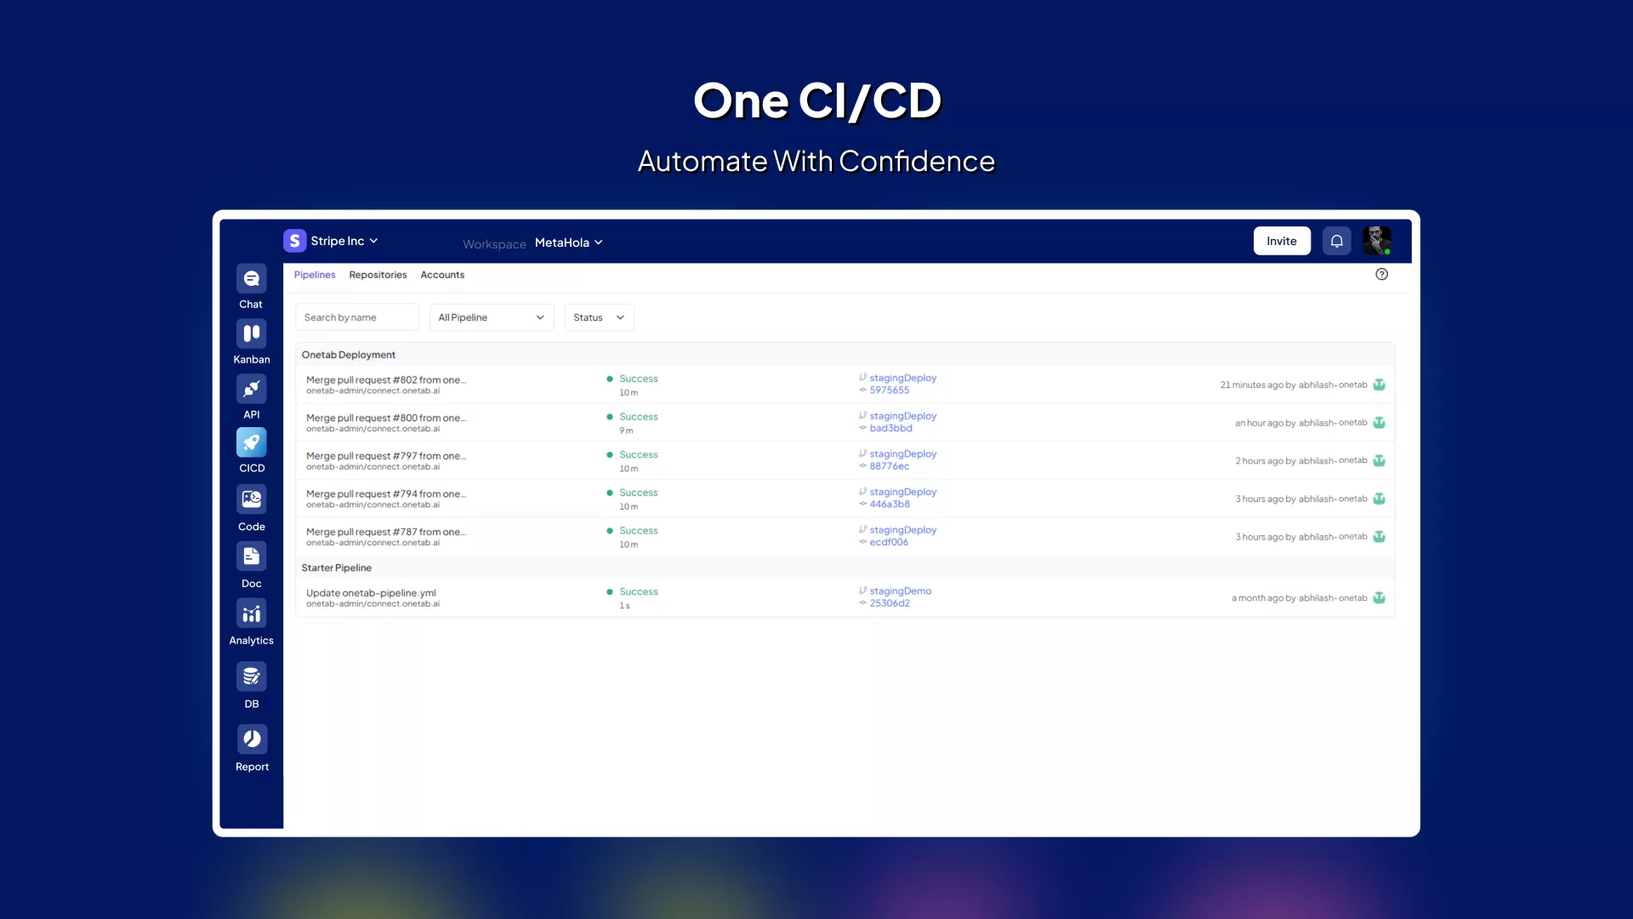Switch to the Accounts tab
This screenshot has width=1633, height=919.
(x=442, y=275)
